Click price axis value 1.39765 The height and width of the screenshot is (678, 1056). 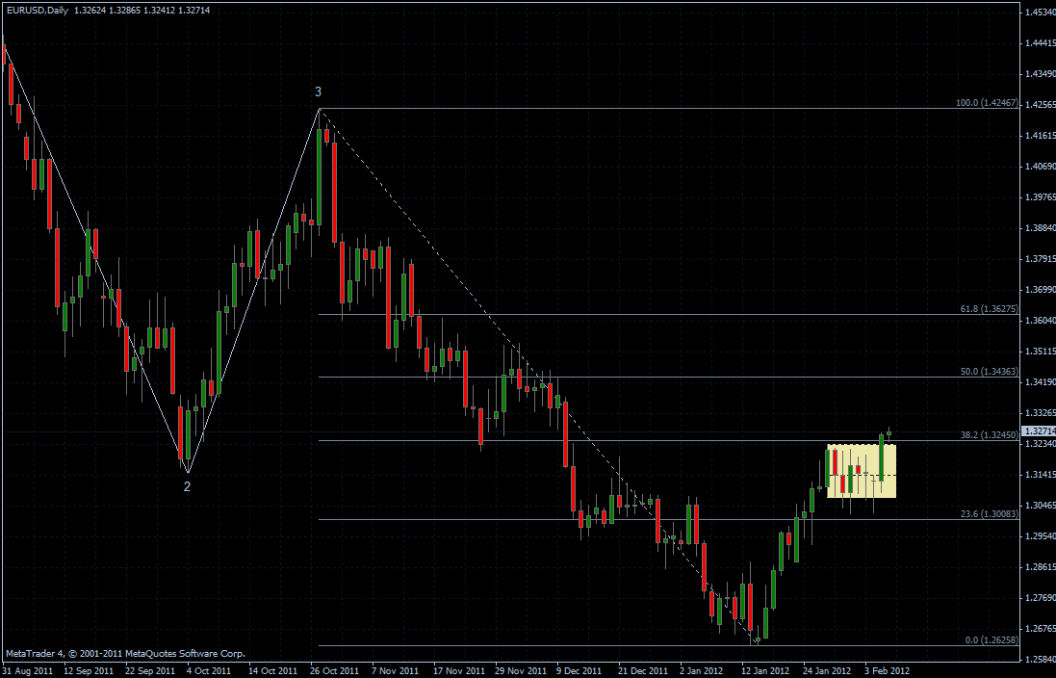pyautogui.click(x=1040, y=196)
